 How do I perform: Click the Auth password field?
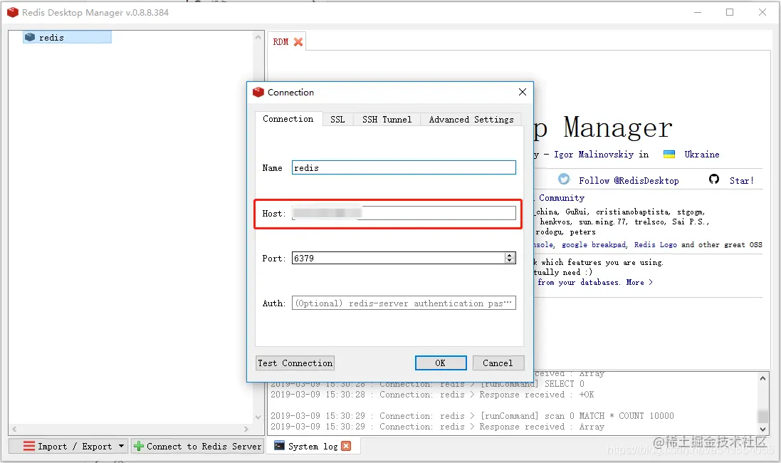[x=404, y=303]
